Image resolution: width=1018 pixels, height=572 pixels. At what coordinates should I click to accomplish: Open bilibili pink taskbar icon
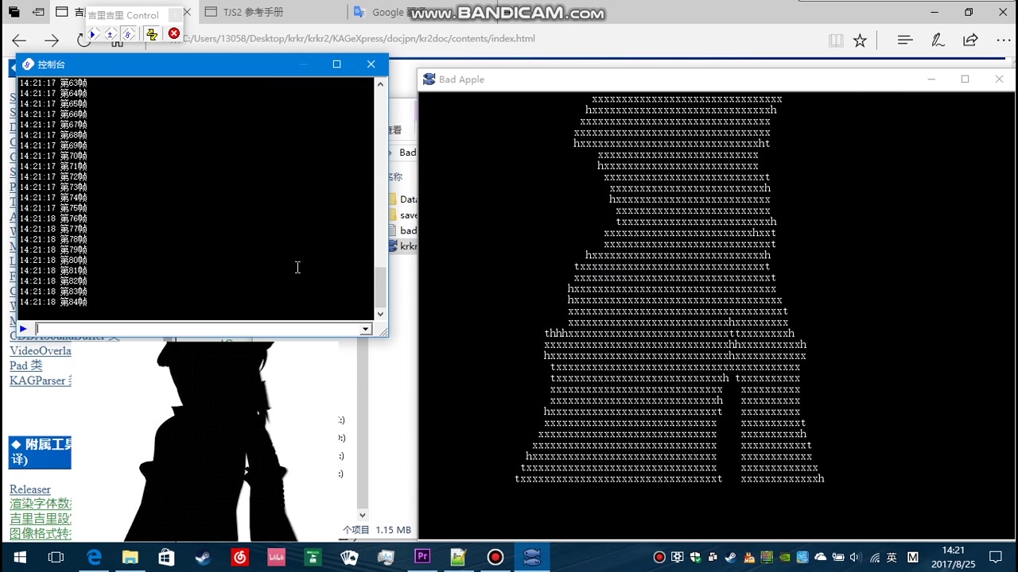276,557
